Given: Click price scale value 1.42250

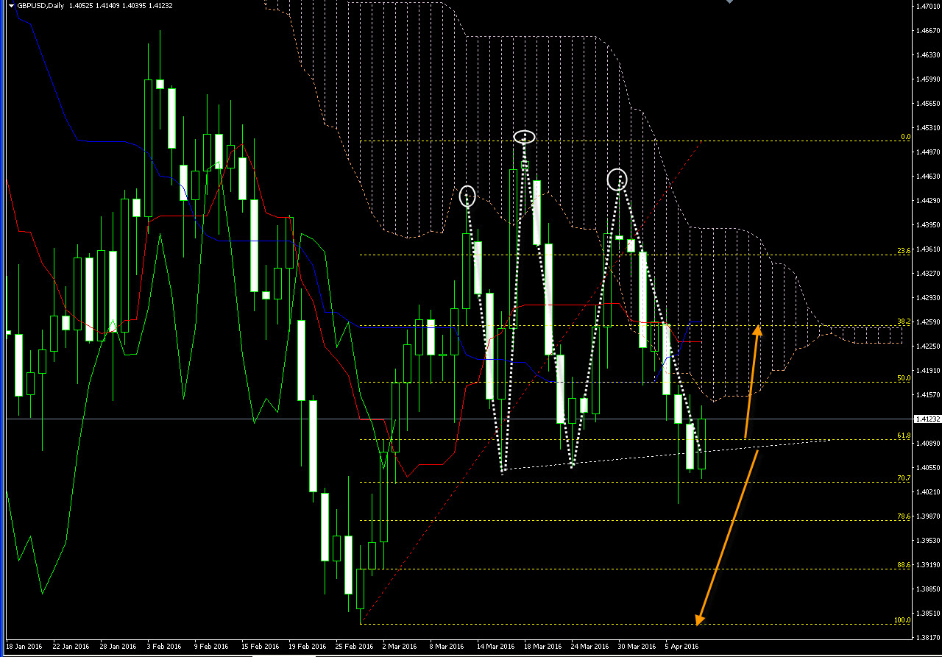Looking at the screenshot, I should 927,347.
